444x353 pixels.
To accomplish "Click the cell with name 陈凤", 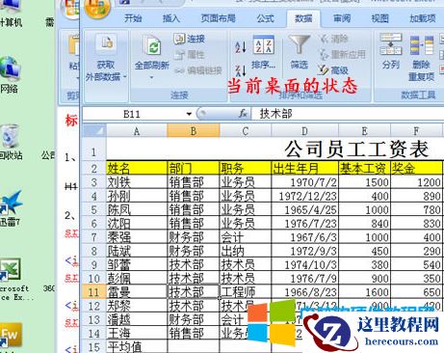I will (x=137, y=209).
